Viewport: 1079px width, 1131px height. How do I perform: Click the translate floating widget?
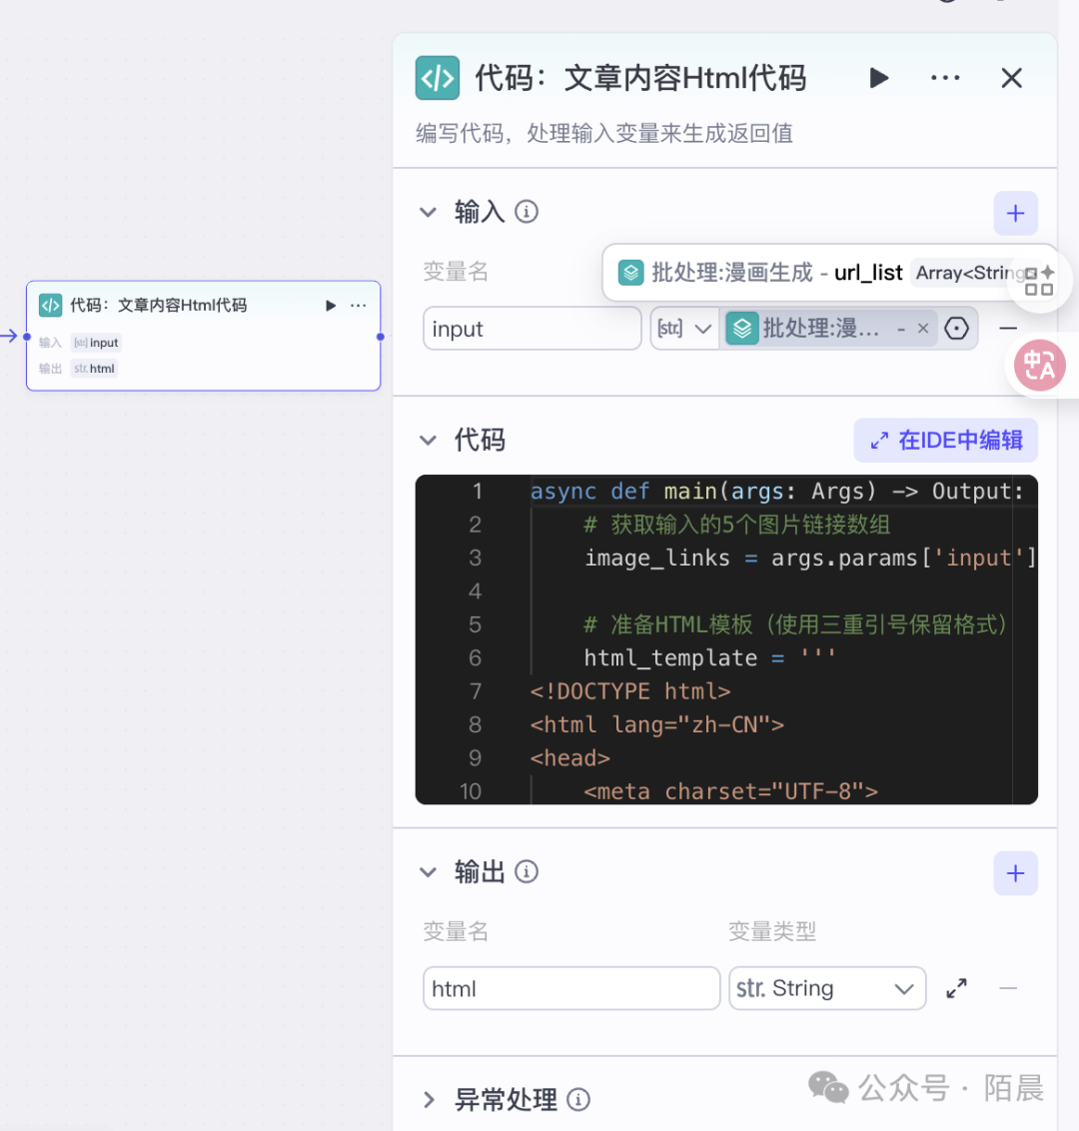pos(1039,366)
